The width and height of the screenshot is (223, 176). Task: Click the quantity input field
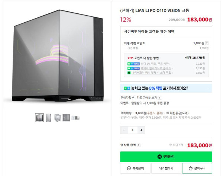pos(133,130)
